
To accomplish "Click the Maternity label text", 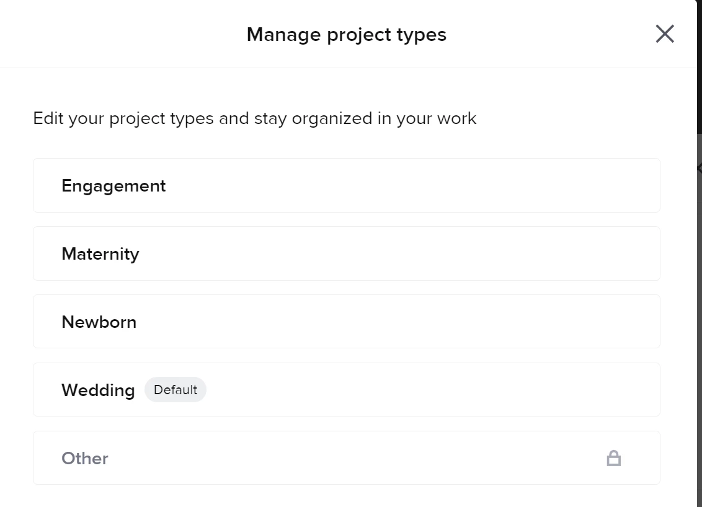I will click(100, 254).
